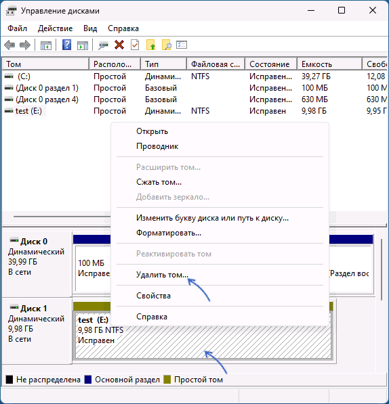
Task: Select the (C:) volume row
Action: (194, 76)
